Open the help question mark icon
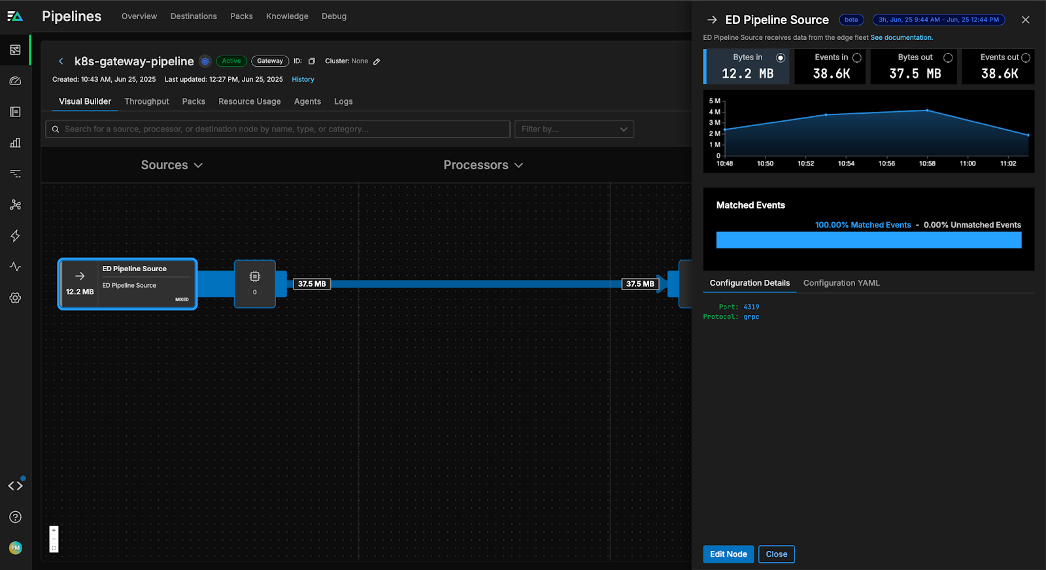1046x570 pixels. (x=16, y=517)
